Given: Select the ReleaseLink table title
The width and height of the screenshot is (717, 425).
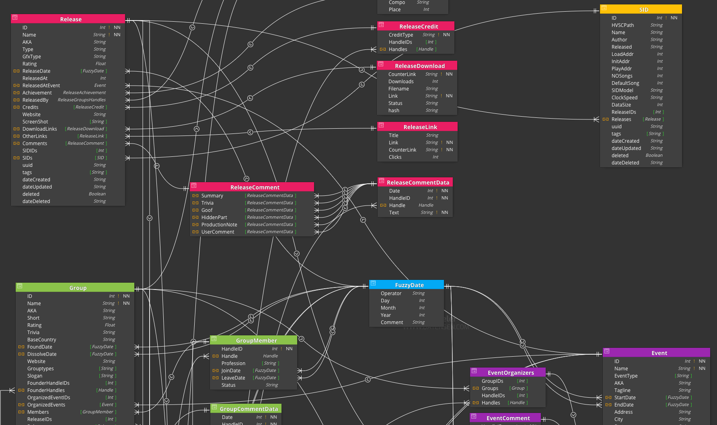Looking at the screenshot, I should point(421,127).
